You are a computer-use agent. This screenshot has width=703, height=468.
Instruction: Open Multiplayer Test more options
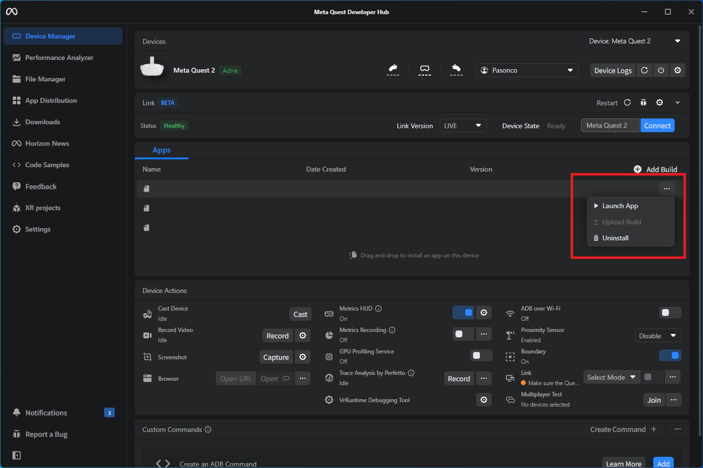point(674,400)
